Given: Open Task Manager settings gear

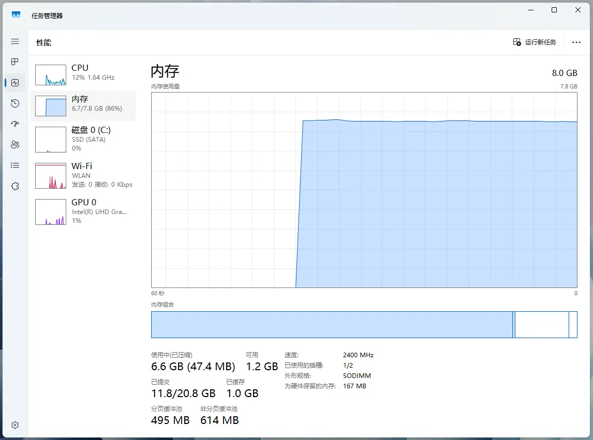Looking at the screenshot, I should 15,425.
